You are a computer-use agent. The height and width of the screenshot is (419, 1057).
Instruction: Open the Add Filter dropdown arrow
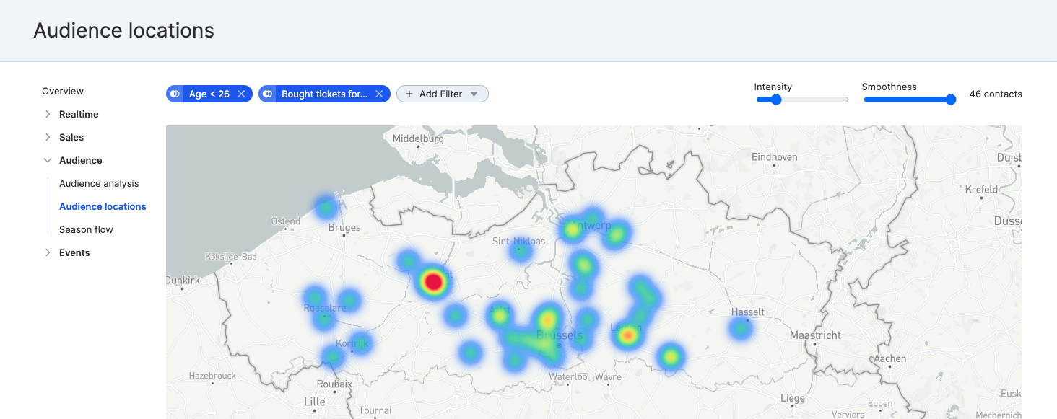pyautogui.click(x=474, y=94)
